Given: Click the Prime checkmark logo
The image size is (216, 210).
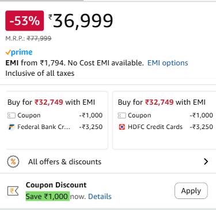Looking at the screenshot, I should pos(19,52).
